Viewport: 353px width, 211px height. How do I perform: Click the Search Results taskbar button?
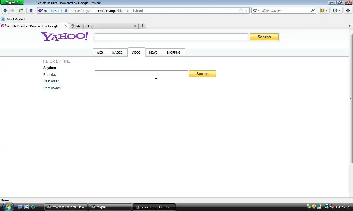(x=154, y=207)
